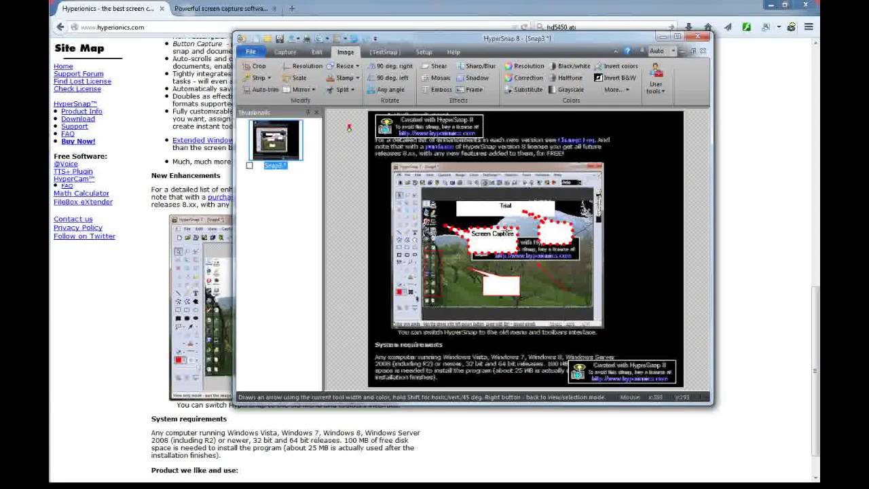Viewport: 869px width, 489px height.
Task: Open the Sharp/Blur effect
Action: pos(476,67)
